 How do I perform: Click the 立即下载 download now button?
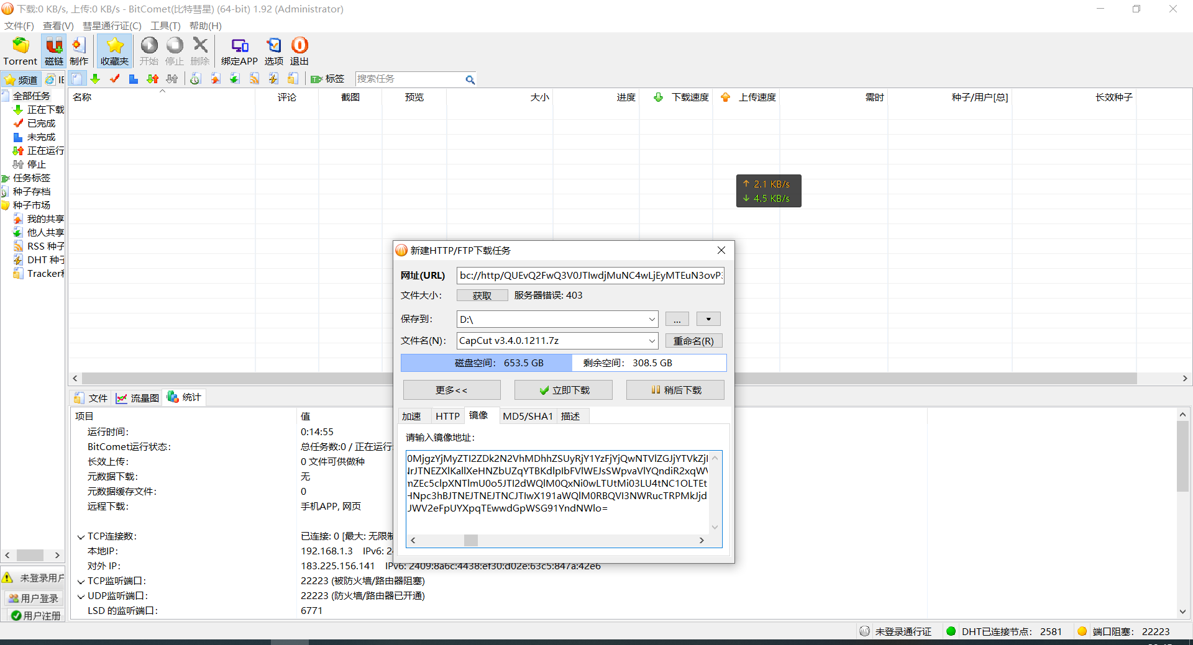(x=564, y=390)
